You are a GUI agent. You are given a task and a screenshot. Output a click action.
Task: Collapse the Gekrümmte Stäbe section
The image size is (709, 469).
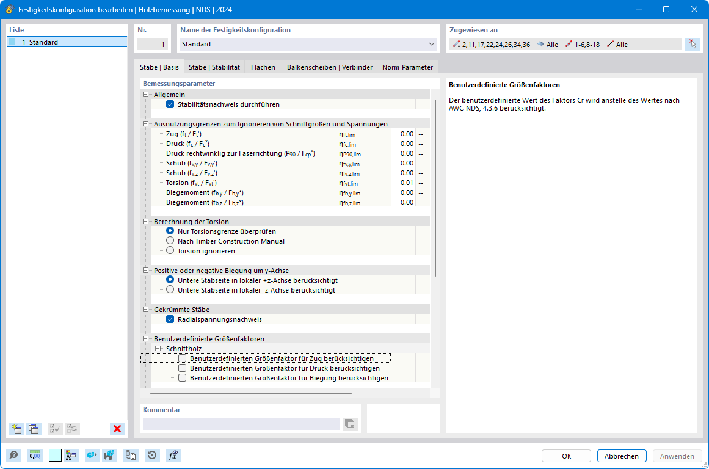(145, 310)
